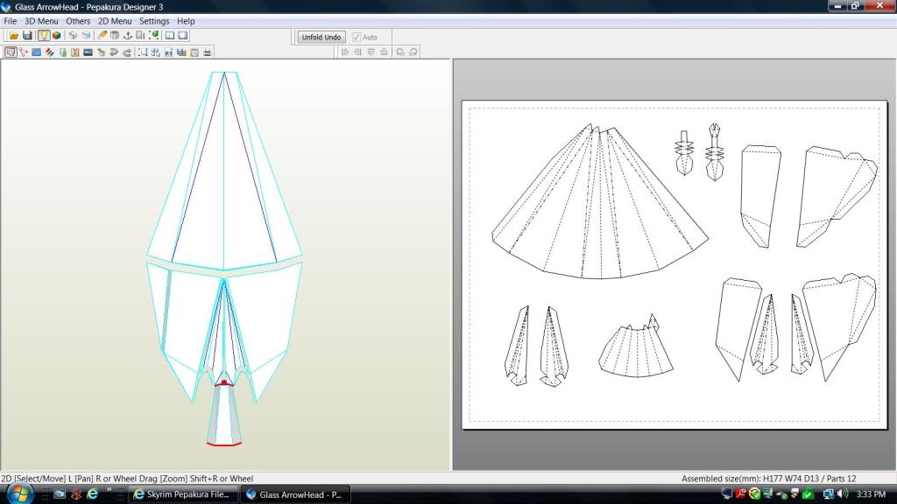Click the align right icon
Screen dimensions: 897x504
pyautogui.click(x=358, y=52)
